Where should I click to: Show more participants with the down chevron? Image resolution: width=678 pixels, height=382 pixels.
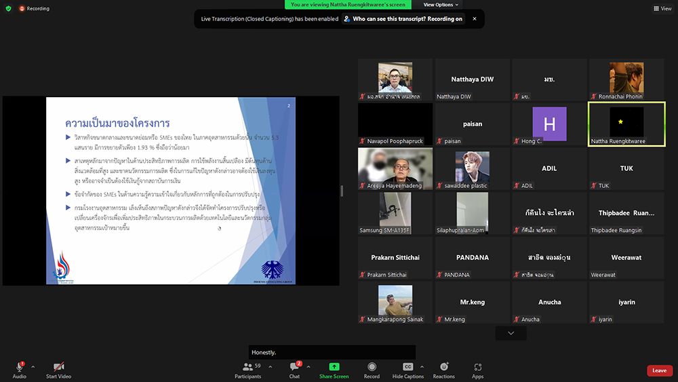511,333
